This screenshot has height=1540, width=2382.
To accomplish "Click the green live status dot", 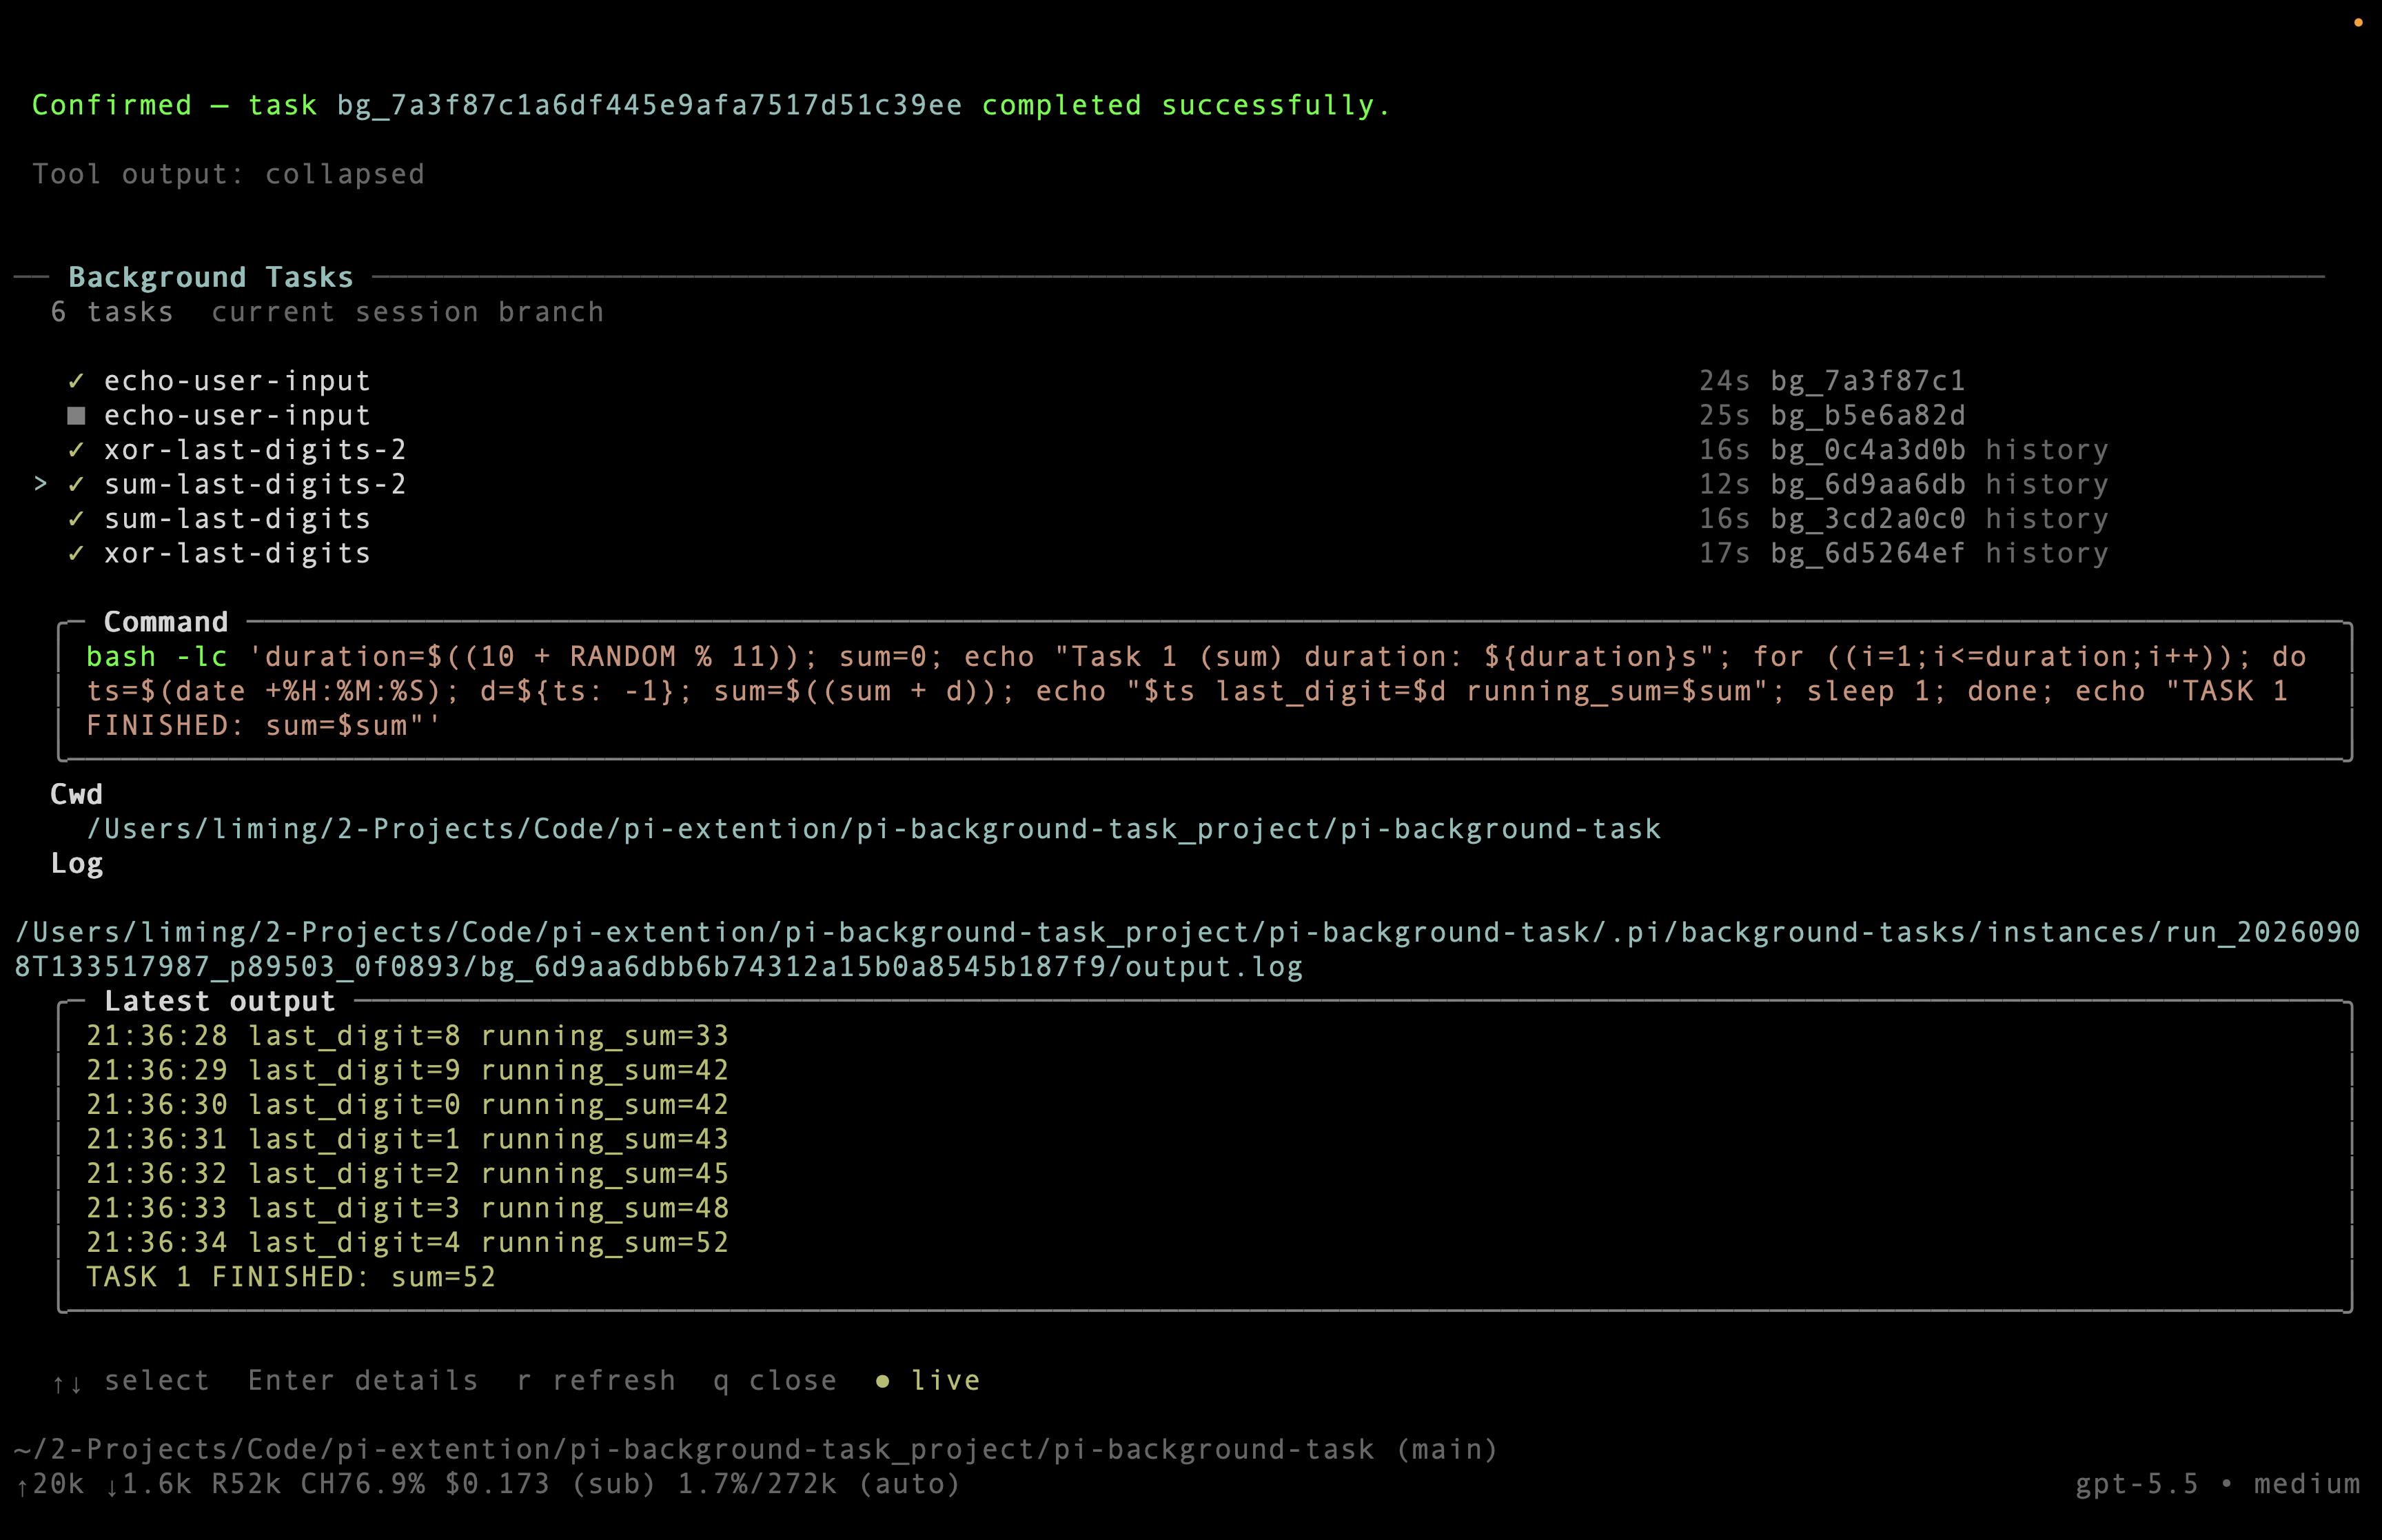I will [883, 1381].
